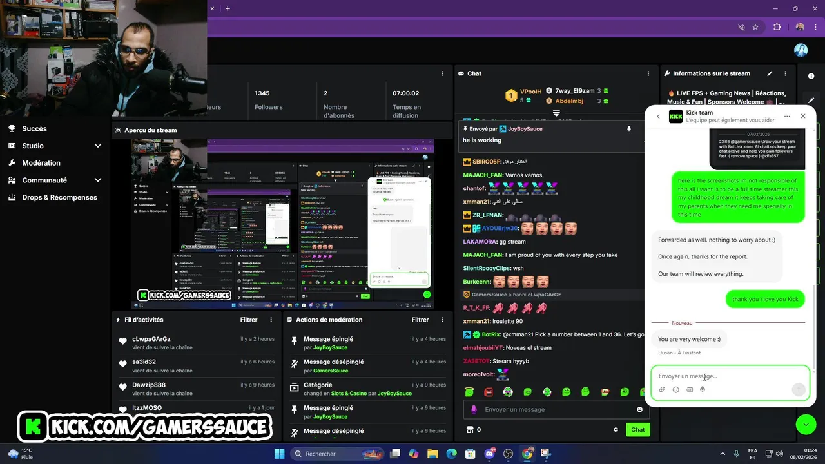This screenshot has height=464, width=825.
Task: Unpin the pinned message from JoyBoySauce
Action: tap(629, 129)
